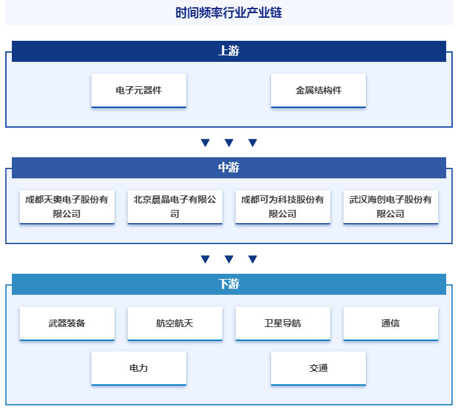Open 成都天奥电子股份有限公司 card
458x408 pixels.
click(67, 207)
